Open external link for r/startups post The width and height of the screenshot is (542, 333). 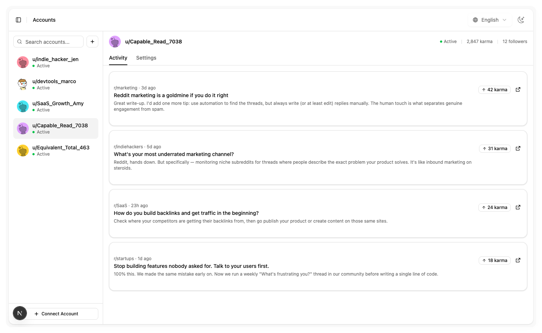pyautogui.click(x=518, y=260)
